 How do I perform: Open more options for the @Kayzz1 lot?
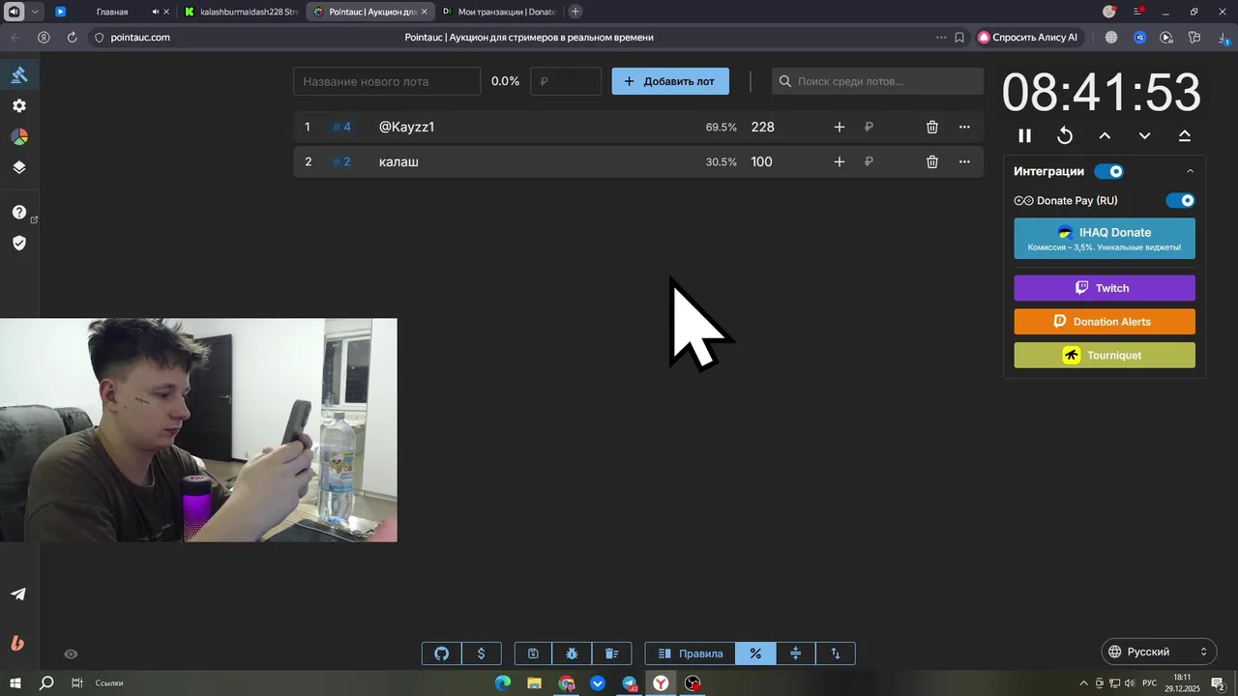(964, 127)
